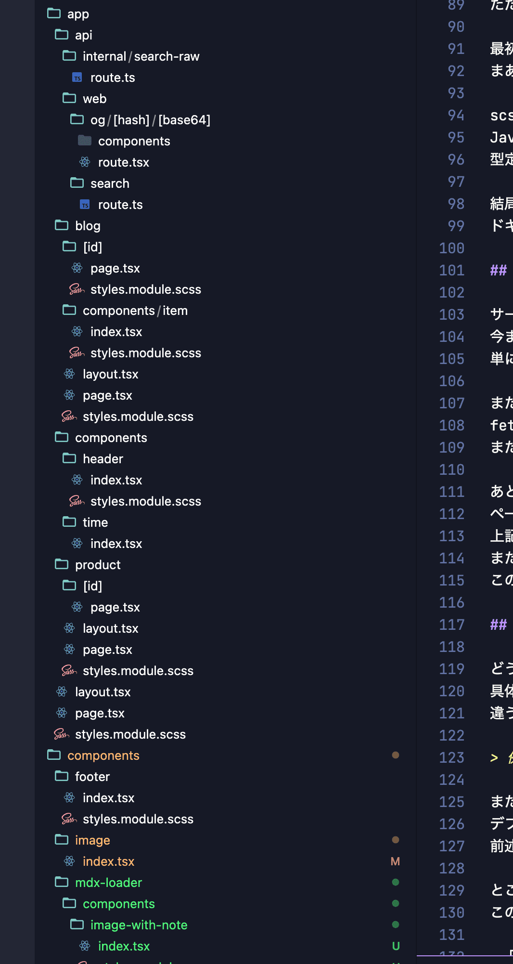Click Sass icon of product styles.module.scss

click(x=69, y=671)
